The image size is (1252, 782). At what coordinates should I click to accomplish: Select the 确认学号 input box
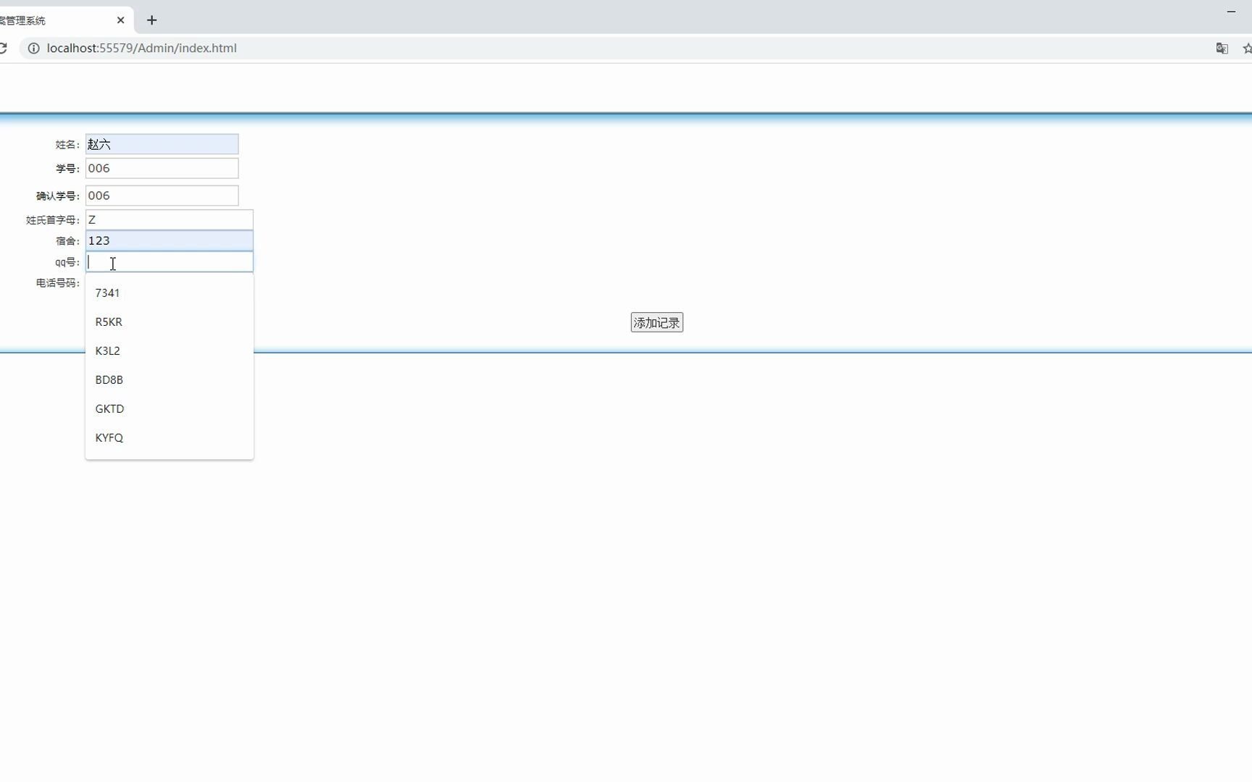(x=161, y=195)
